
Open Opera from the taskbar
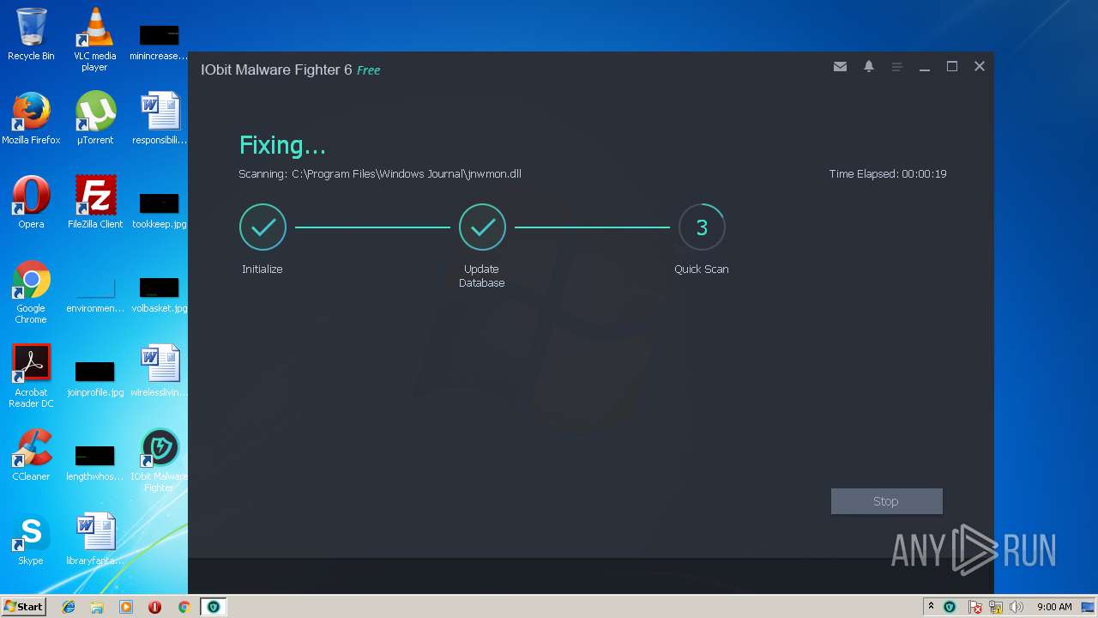pyautogui.click(x=154, y=607)
